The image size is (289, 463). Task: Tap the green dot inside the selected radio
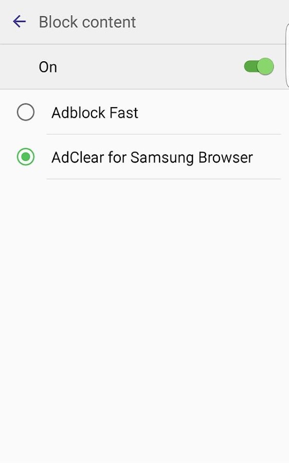click(x=26, y=157)
